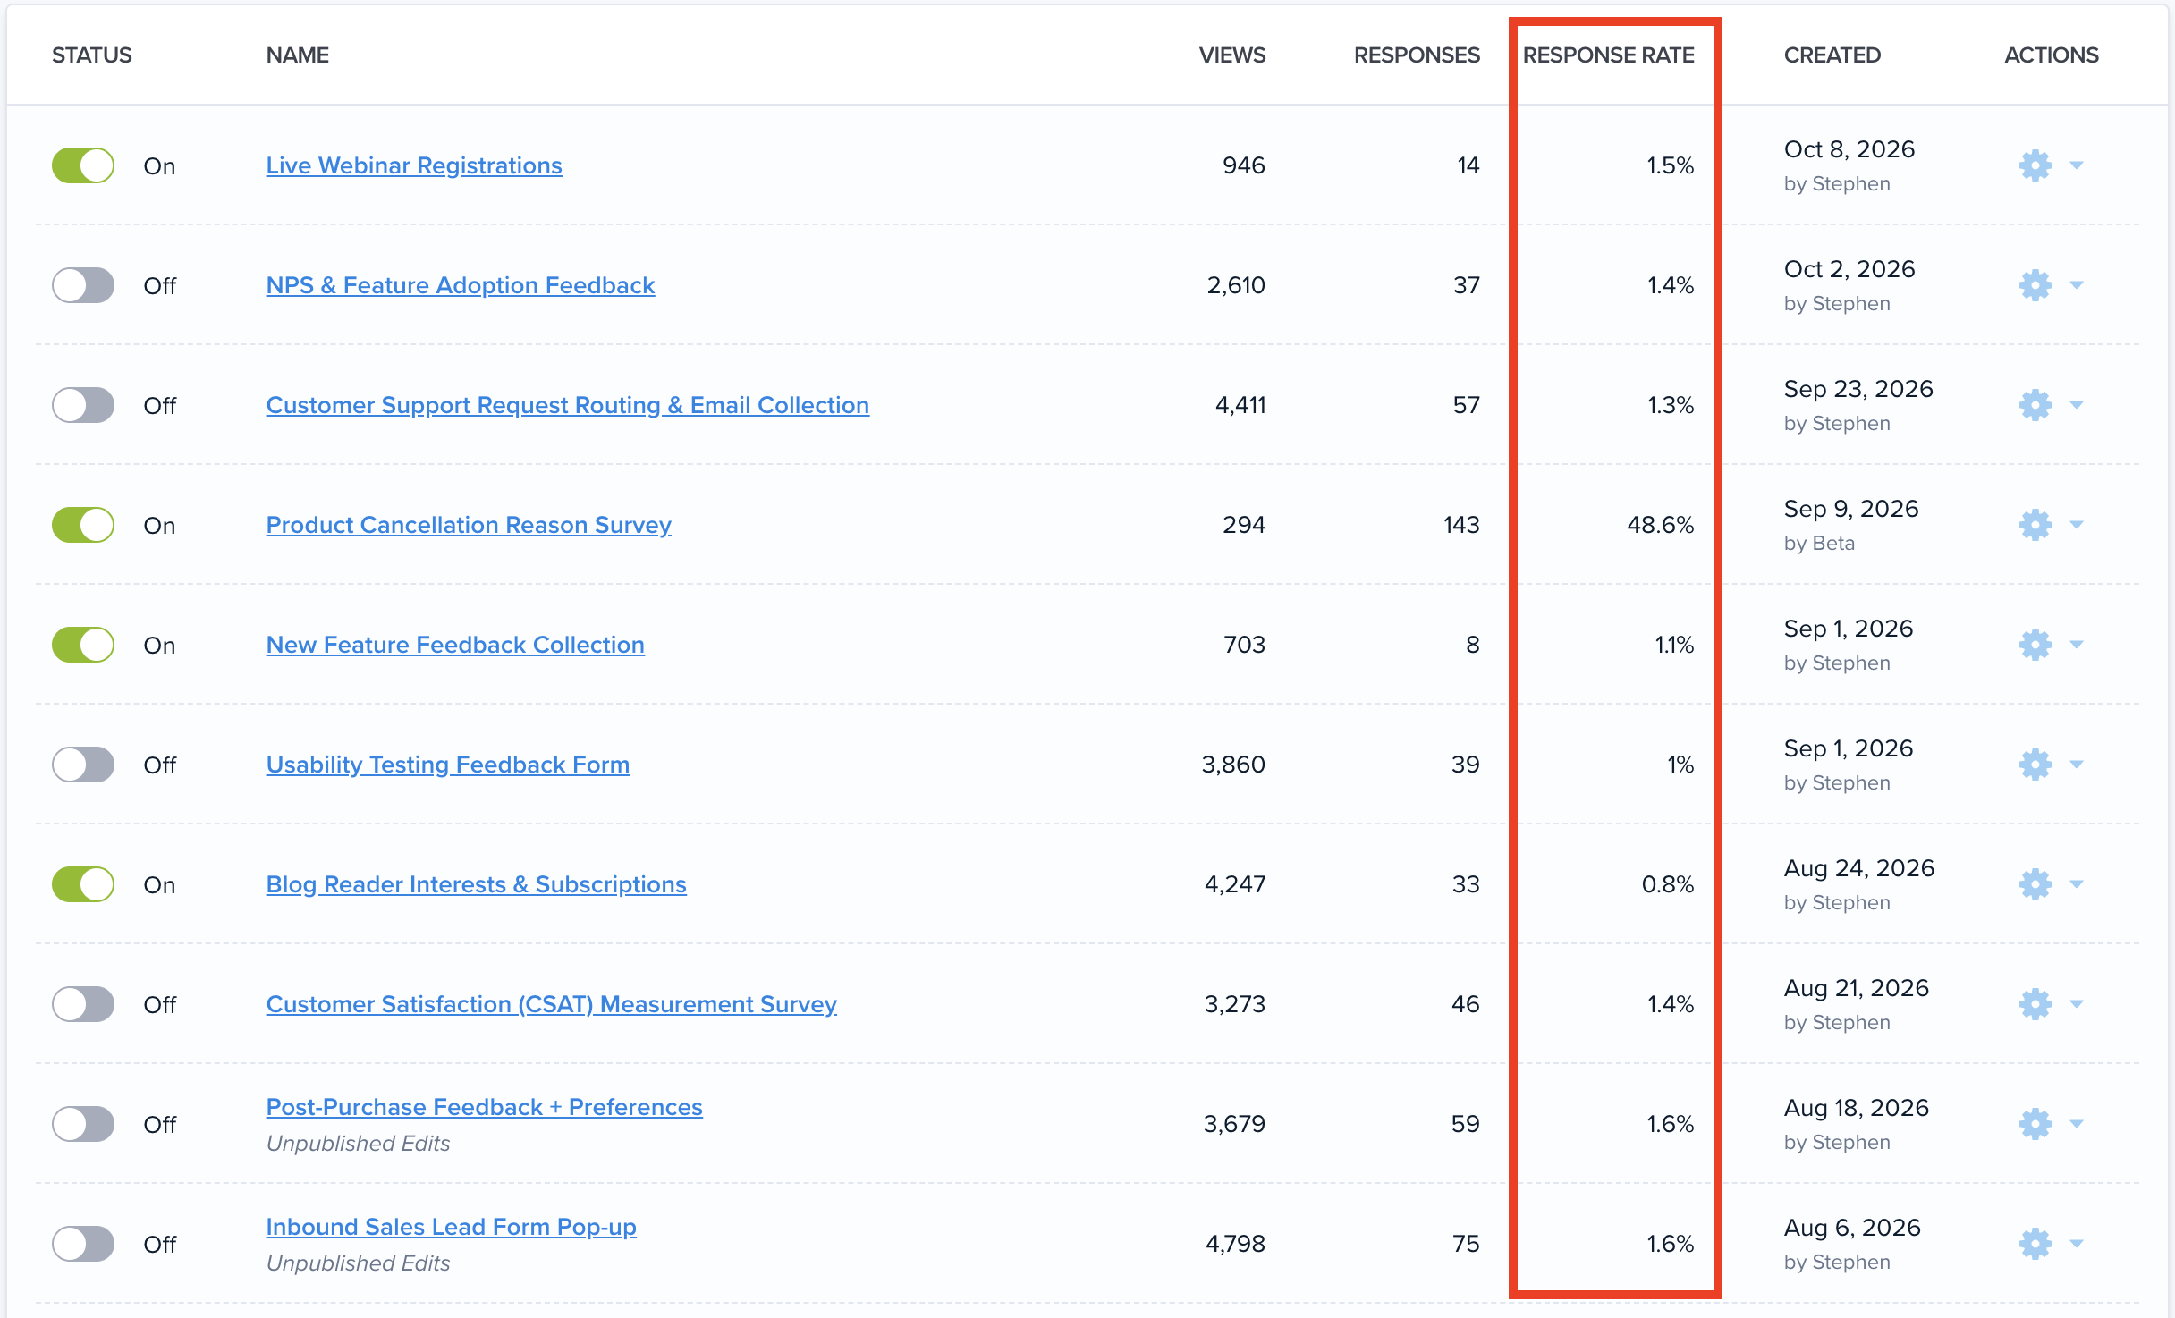Sort by STATUS column header
The height and width of the screenshot is (1318, 2175).
point(92,55)
